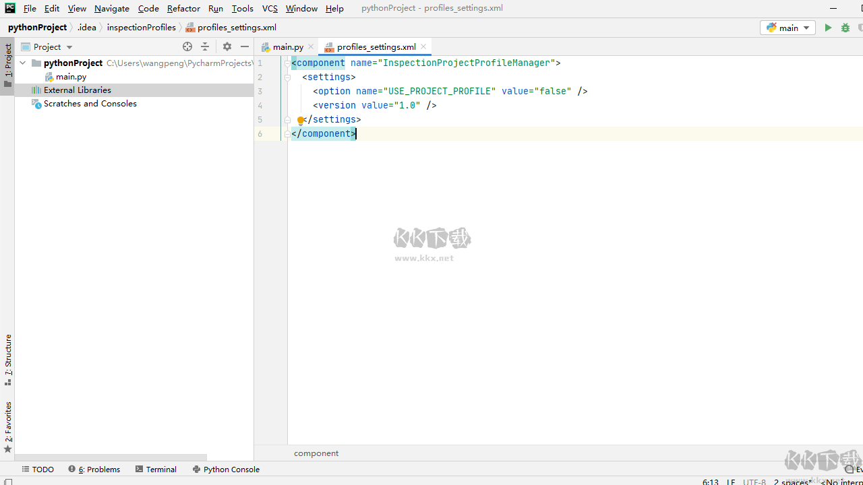Collapse the pythonProject tree node
Viewport: 863px width, 485px height.
click(23, 63)
